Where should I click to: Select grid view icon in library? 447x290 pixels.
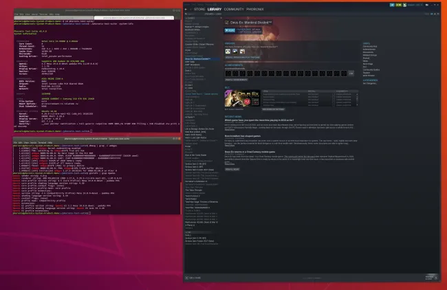click(438, 14)
